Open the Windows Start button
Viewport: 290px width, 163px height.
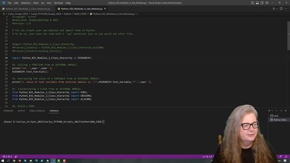3,161
